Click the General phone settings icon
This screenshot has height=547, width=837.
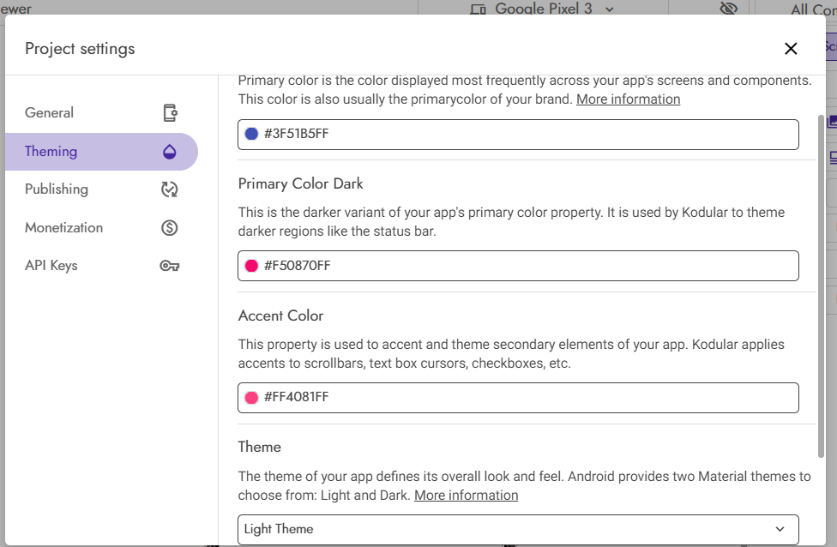click(170, 113)
